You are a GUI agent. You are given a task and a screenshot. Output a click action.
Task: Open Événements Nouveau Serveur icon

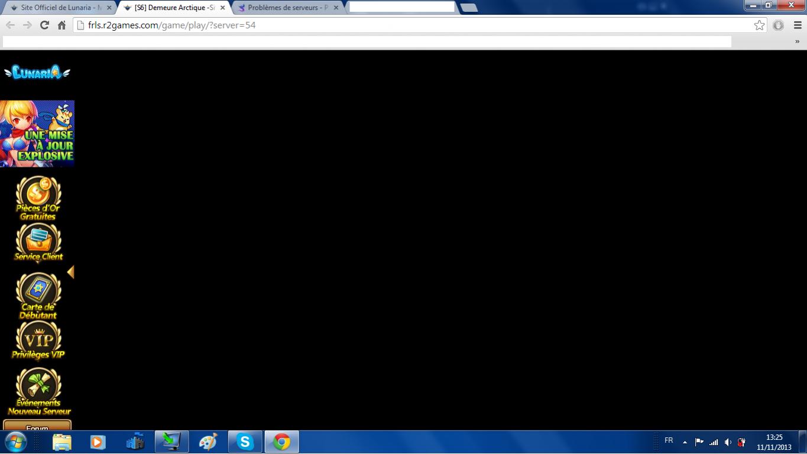39,391
